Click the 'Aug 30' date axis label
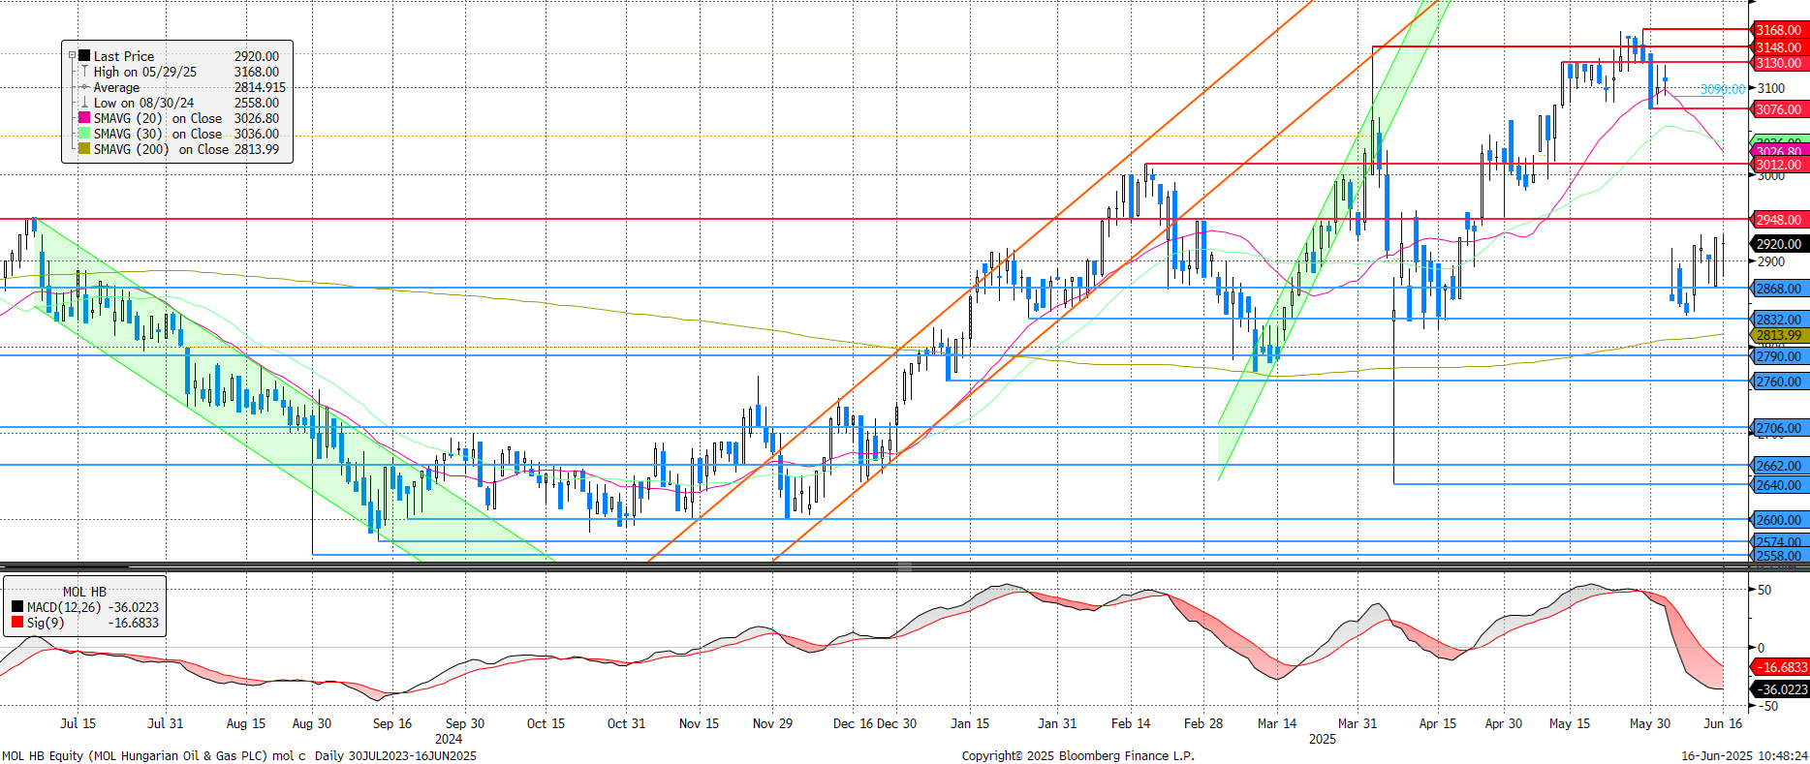Image resolution: width=1810 pixels, height=764 pixels. [312, 723]
